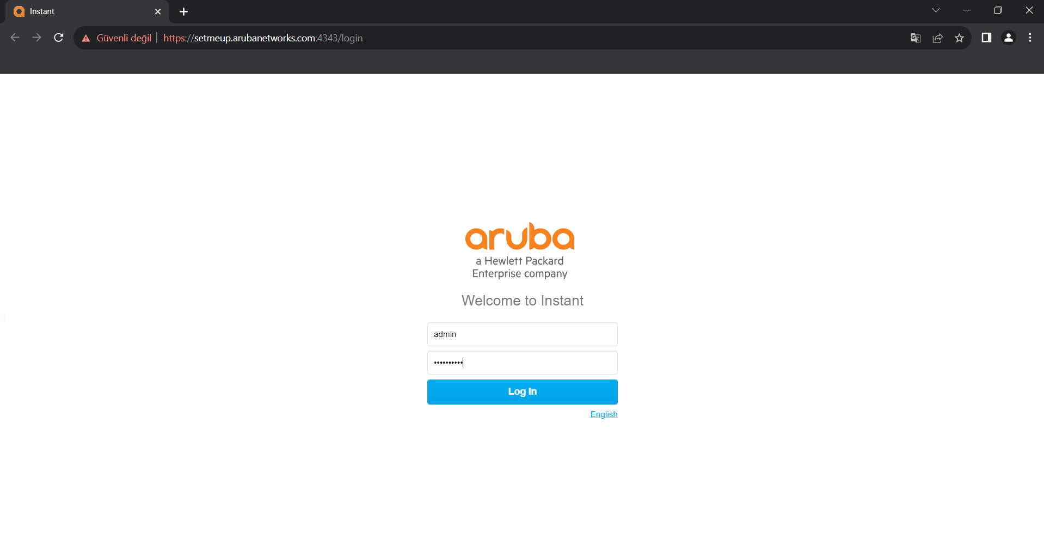Click the not-secure warning triangle icon
The width and height of the screenshot is (1044, 551).
(x=86, y=38)
